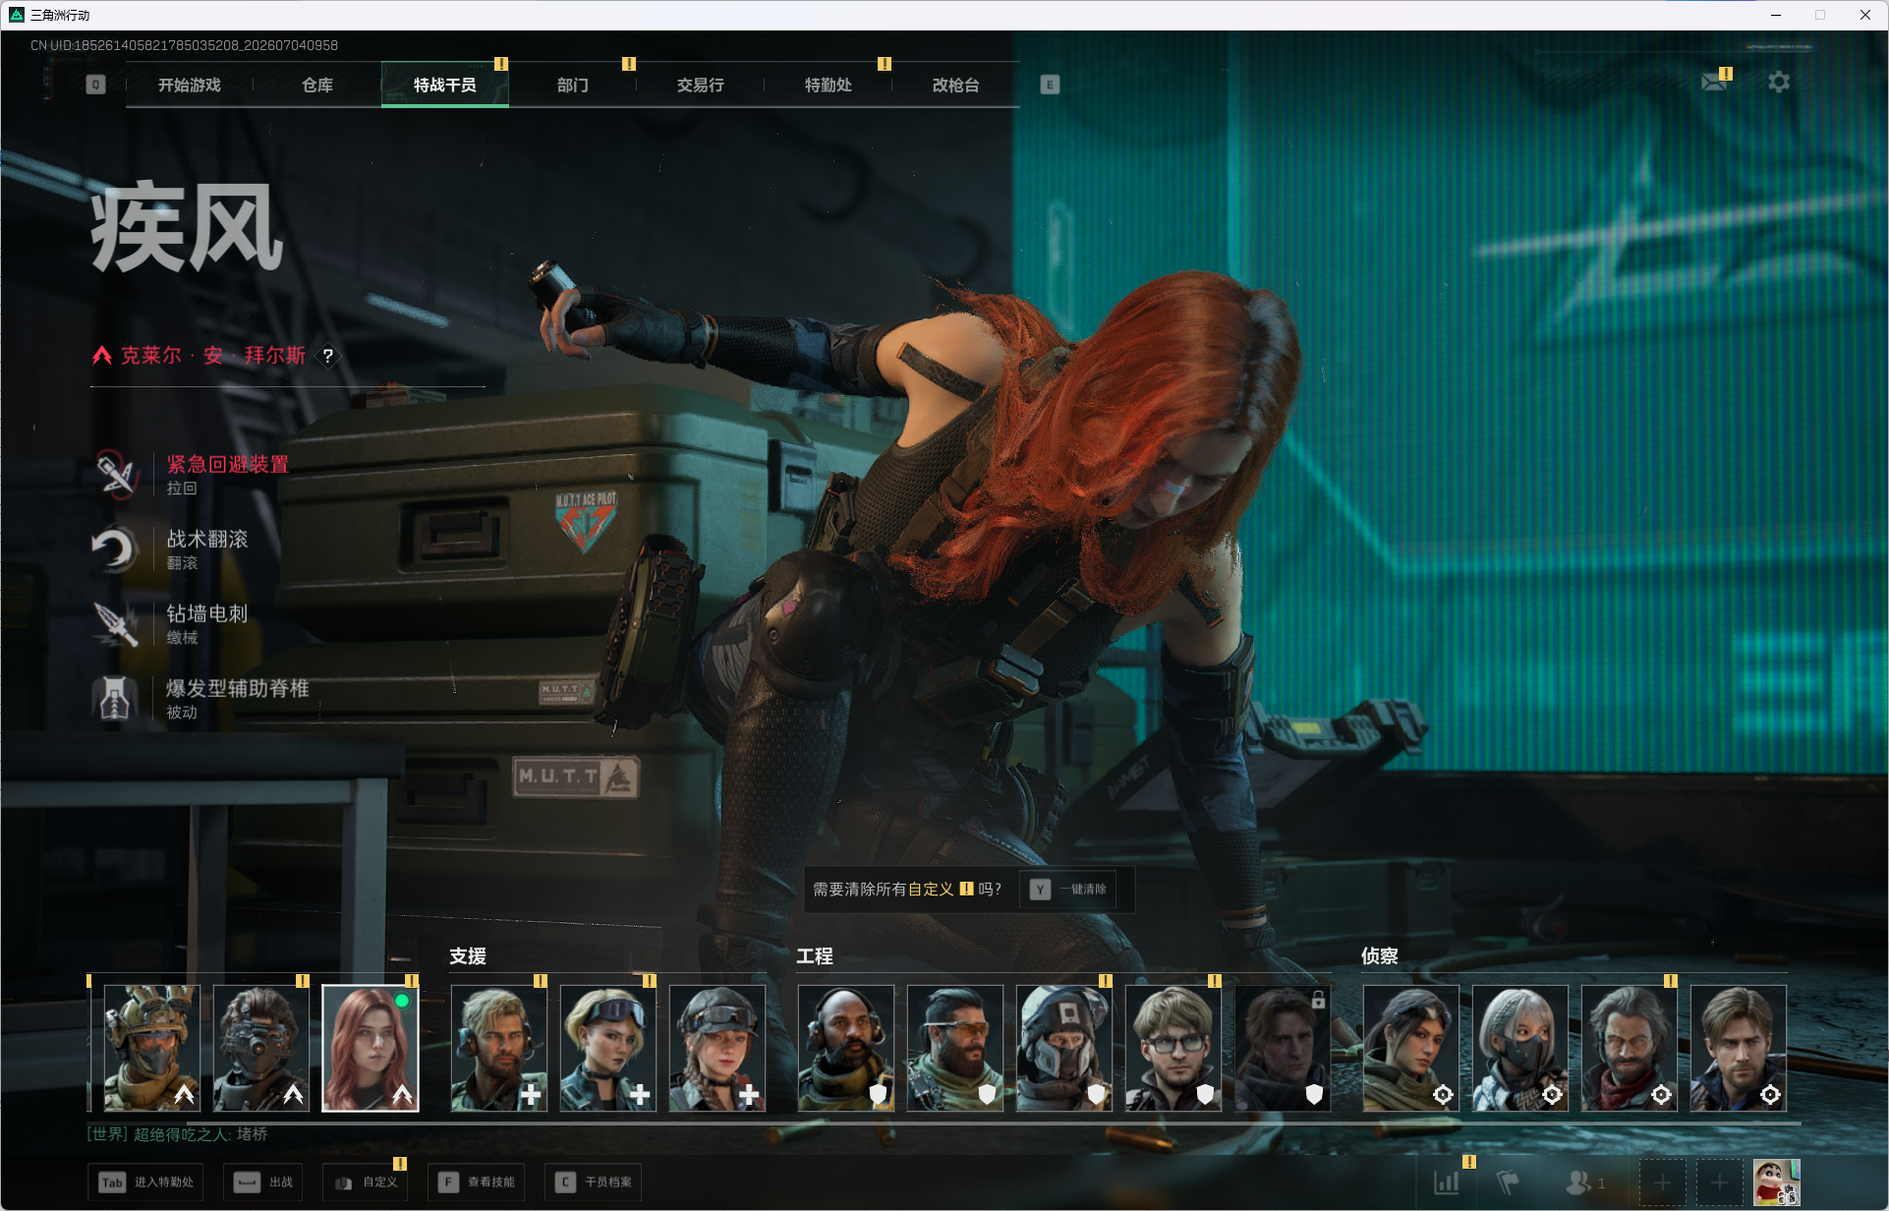The height and width of the screenshot is (1211, 1889).
Task: Select the bald engineer operator with headphones
Action: click(x=846, y=1048)
